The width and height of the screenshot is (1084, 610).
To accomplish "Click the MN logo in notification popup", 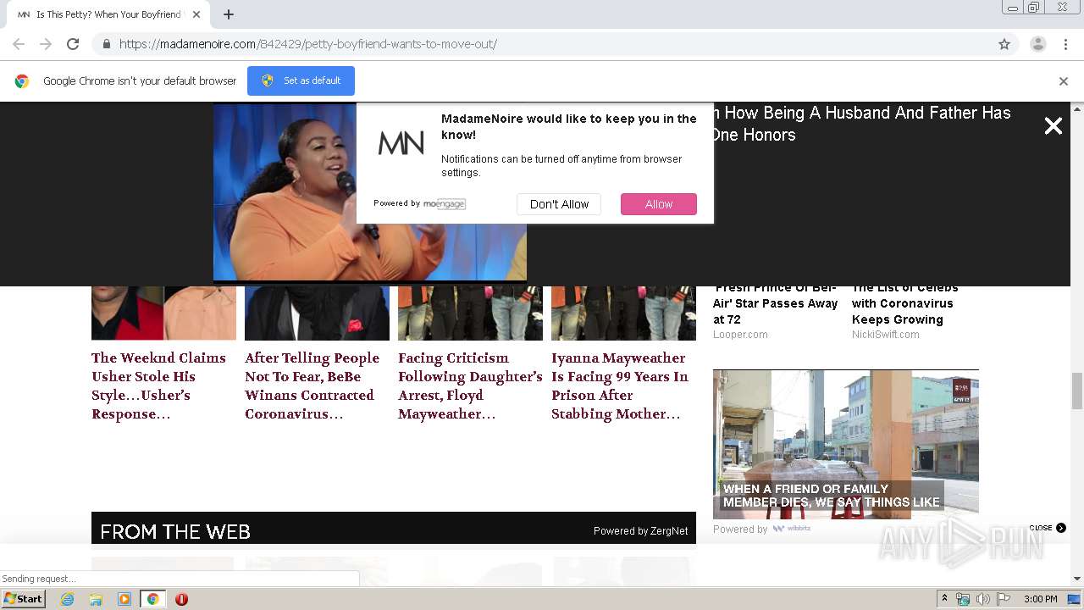I will [401, 143].
